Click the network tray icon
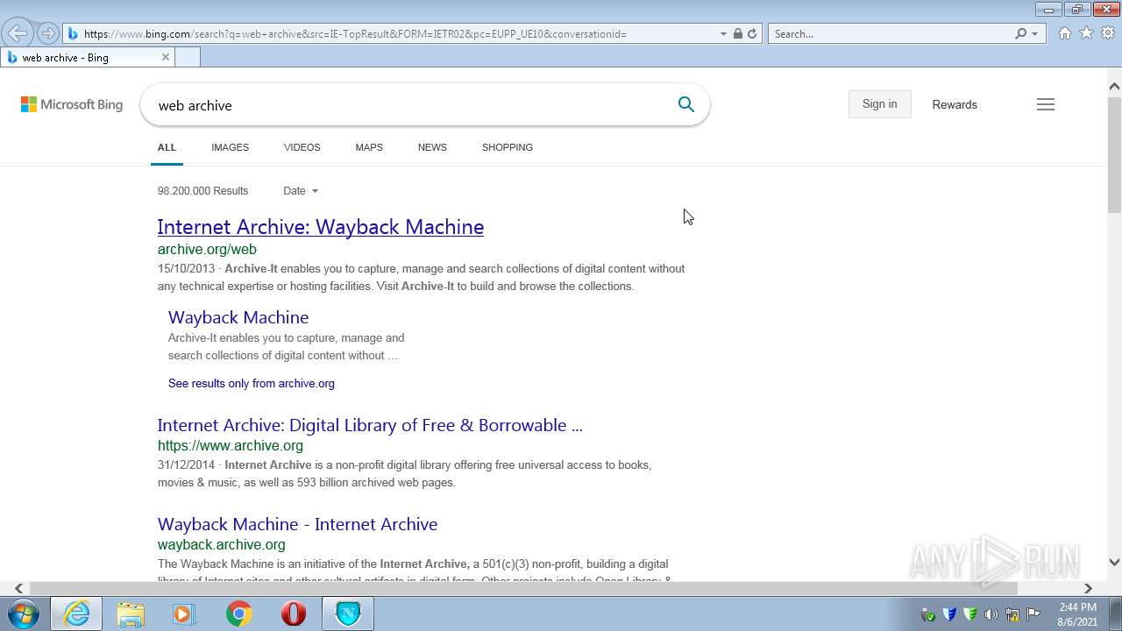Viewport: 1122px width, 631px height. pyautogui.click(x=1012, y=614)
